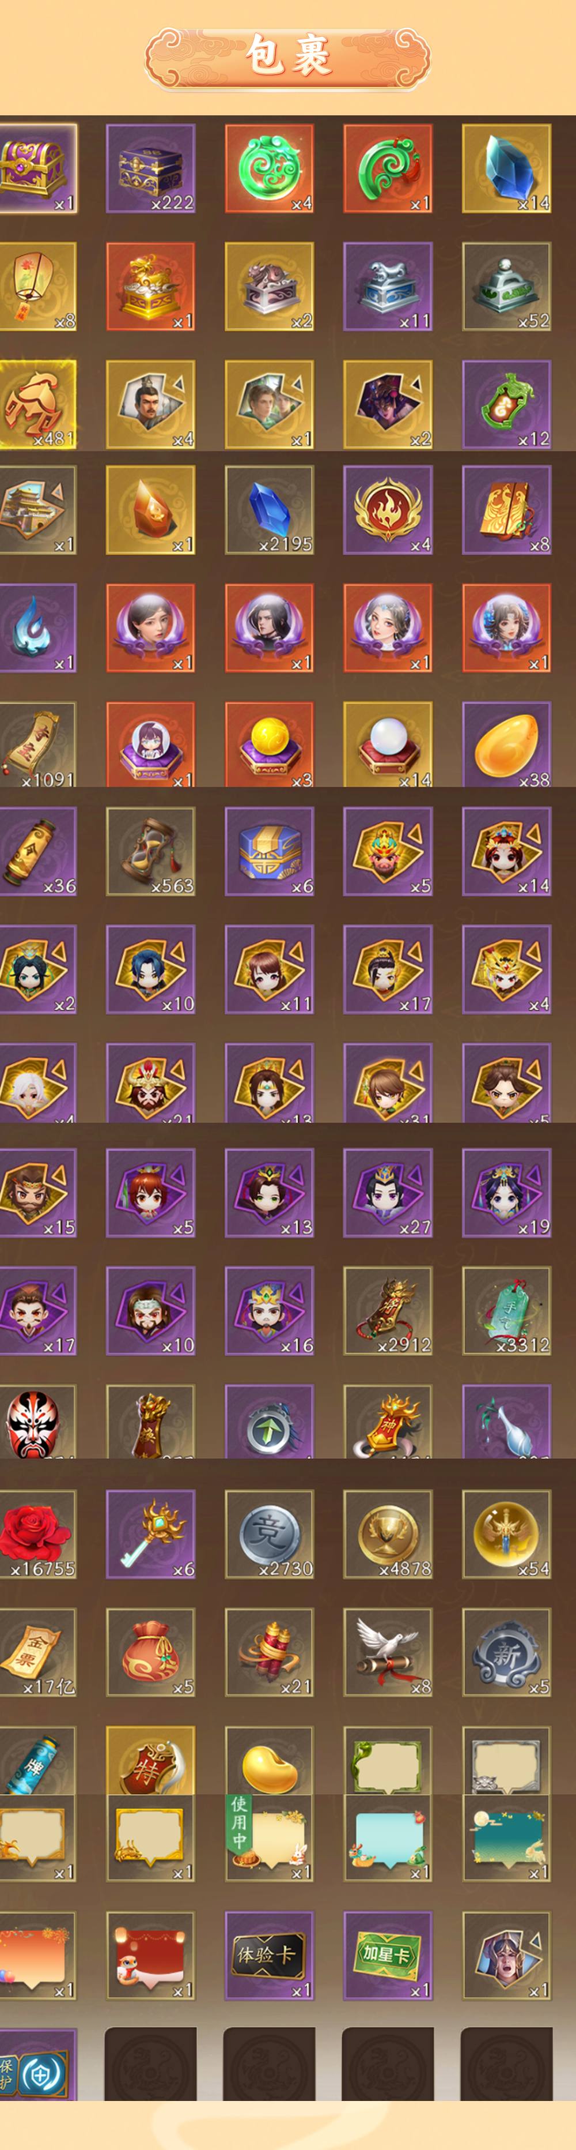
Task: Select the hourglass item with x563
Action: tap(150, 851)
